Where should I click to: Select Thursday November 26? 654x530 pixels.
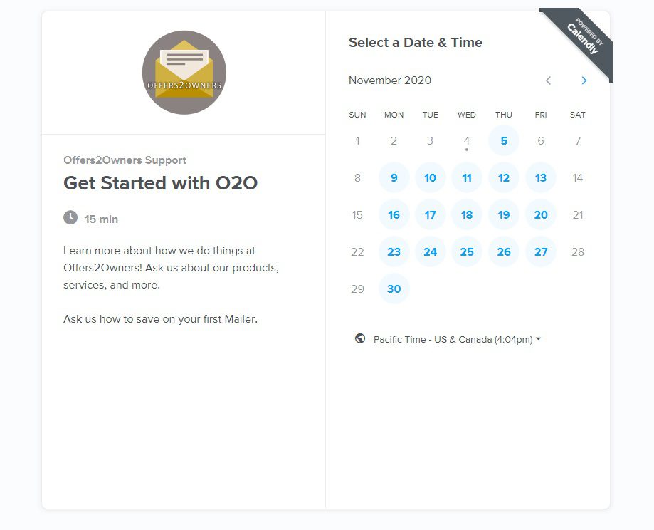point(504,252)
